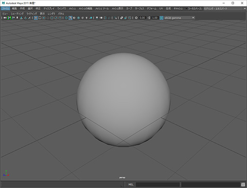Click the Motion Blur icon
Image resolution: width=247 pixels, height=188 pixels.
[101, 18]
